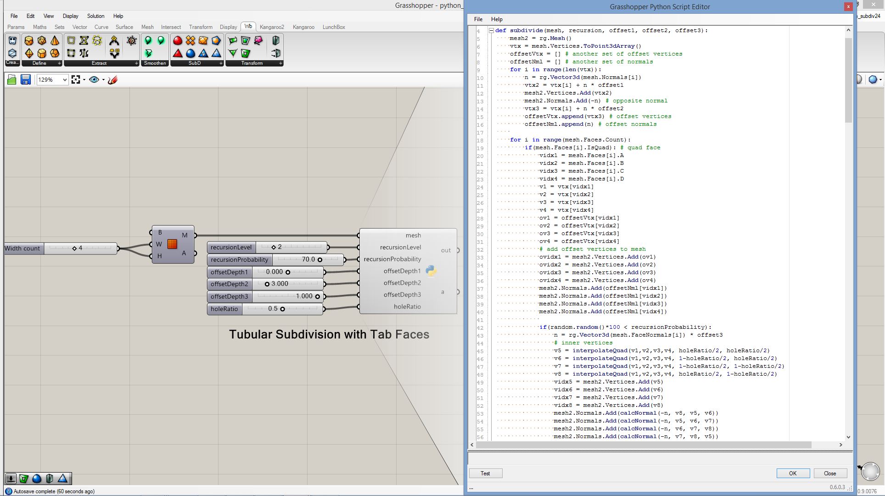Click the Python icon on the script component
Viewport: 885px width, 496px height.
[x=431, y=271]
